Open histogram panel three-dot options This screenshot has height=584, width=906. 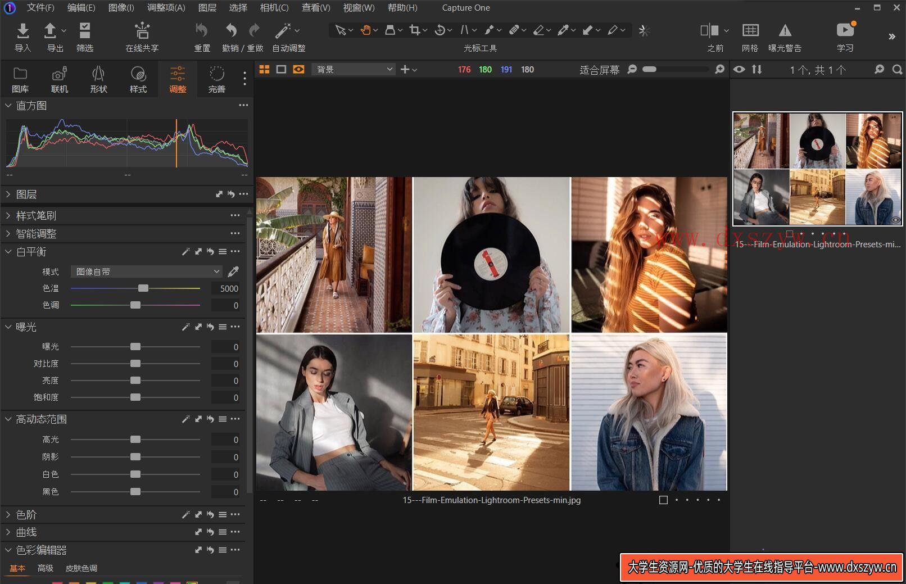click(x=243, y=105)
